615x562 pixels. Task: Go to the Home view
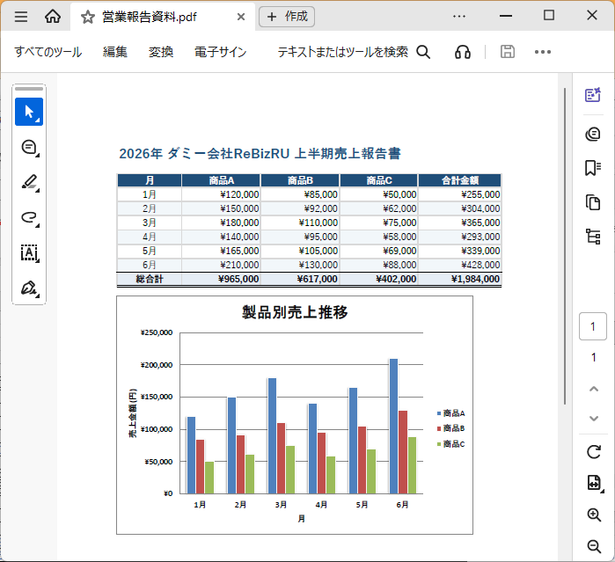coord(53,17)
